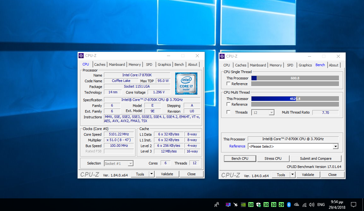
Task: Select CPU tab in the right Bench window
Action: [227, 65]
